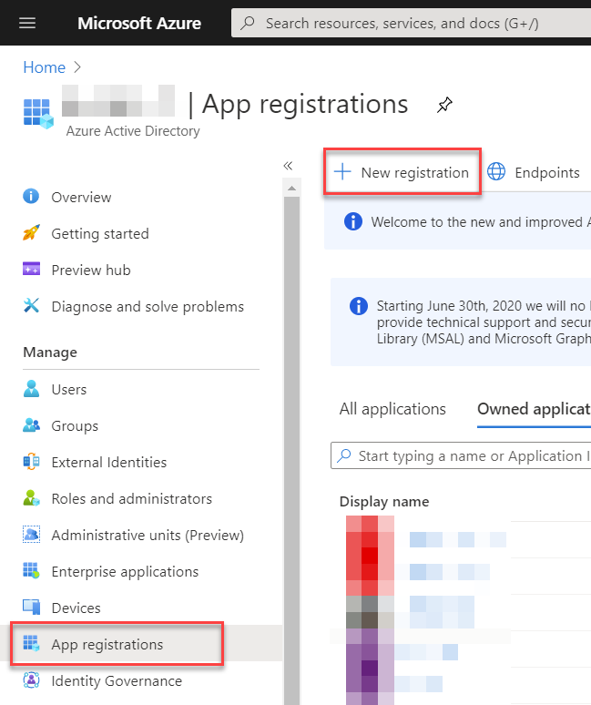Click the Roles and administrators icon
Screen dimensions: 591x705
coord(31,498)
